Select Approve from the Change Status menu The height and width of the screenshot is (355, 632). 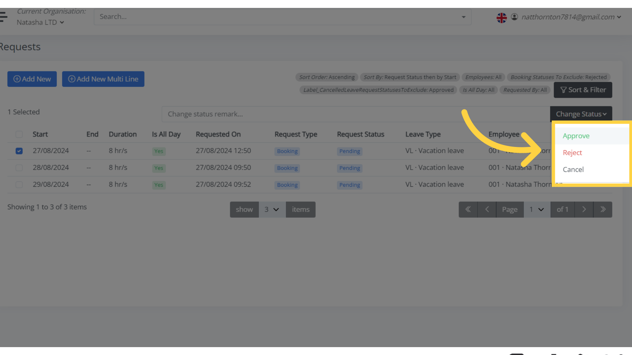coord(576,135)
